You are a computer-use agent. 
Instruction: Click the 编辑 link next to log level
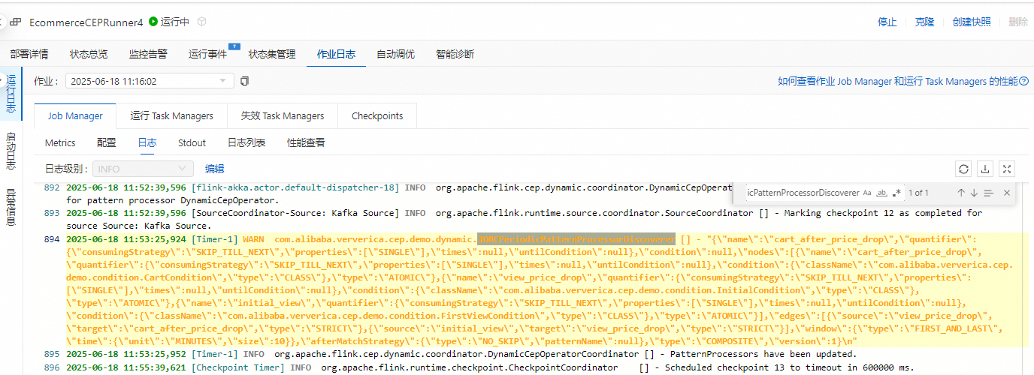click(x=214, y=169)
